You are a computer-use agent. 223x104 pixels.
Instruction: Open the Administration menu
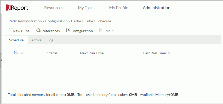[156, 8]
